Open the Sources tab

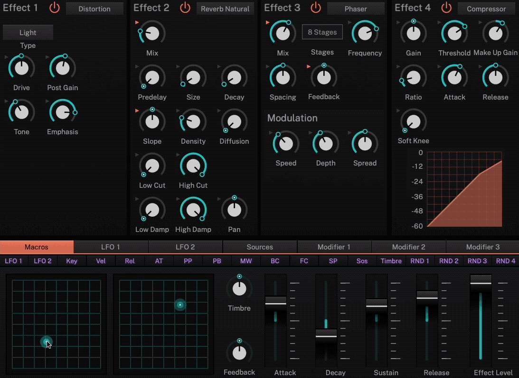260,247
